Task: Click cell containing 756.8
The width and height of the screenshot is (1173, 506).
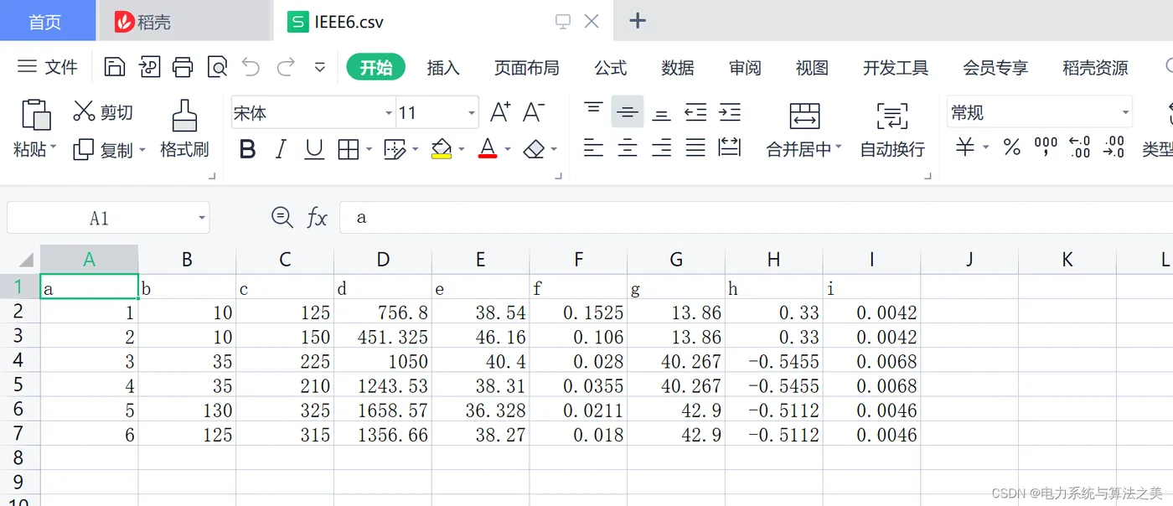Action: (x=383, y=312)
